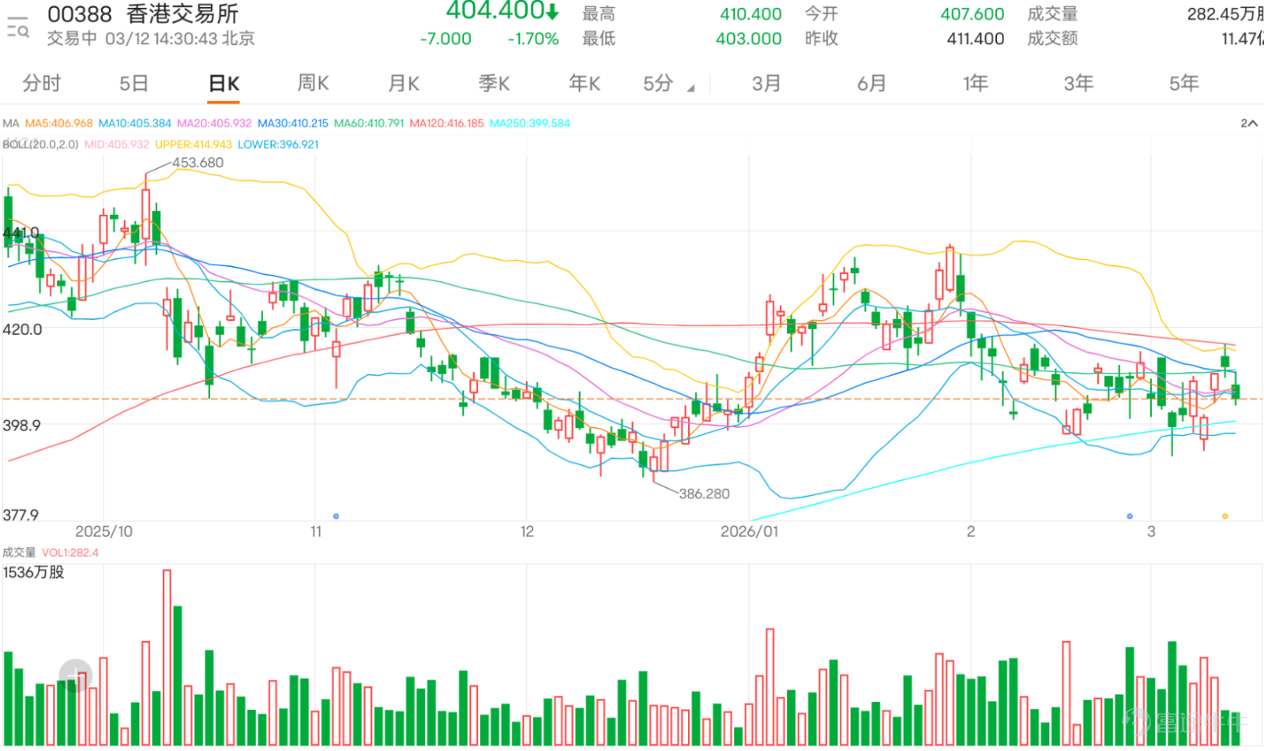Set range to 6月
The height and width of the screenshot is (751, 1264).
click(871, 83)
